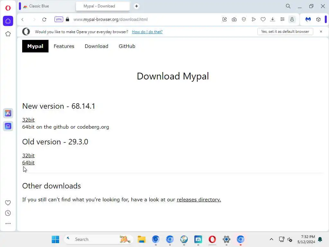Image resolution: width=329 pixels, height=247 pixels.
Task: Click the taskbar Search box
Action: (98, 239)
